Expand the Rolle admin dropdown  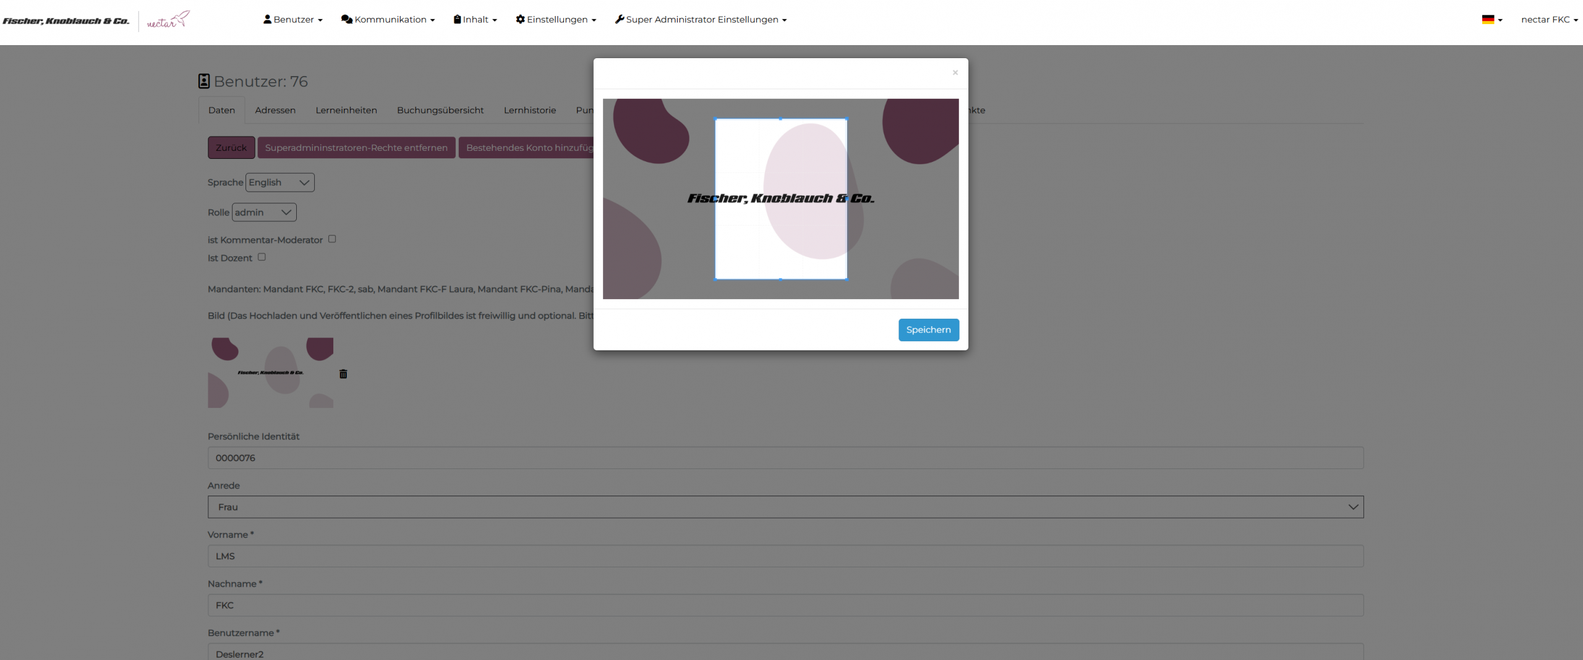coord(264,213)
